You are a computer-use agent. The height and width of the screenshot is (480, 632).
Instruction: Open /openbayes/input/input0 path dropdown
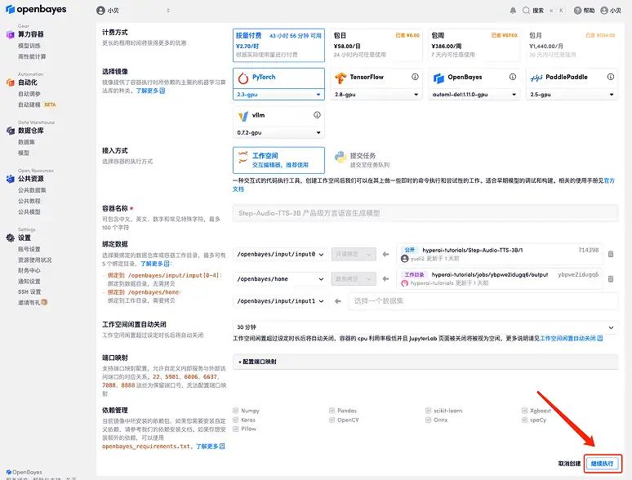pos(280,255)
